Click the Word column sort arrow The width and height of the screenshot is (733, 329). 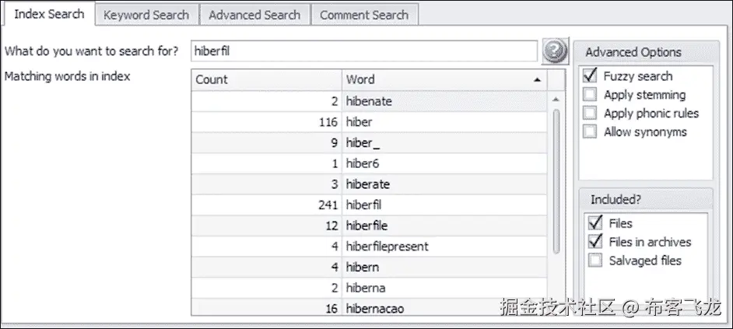(x=537, y=79)
